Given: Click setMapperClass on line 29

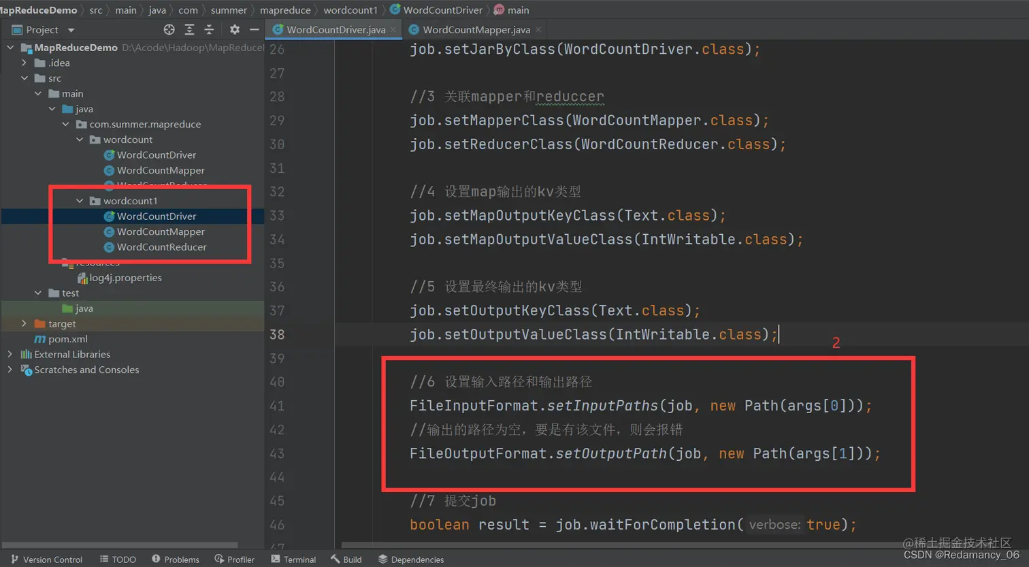Looking at the screenshot, I should click(504, 120).
